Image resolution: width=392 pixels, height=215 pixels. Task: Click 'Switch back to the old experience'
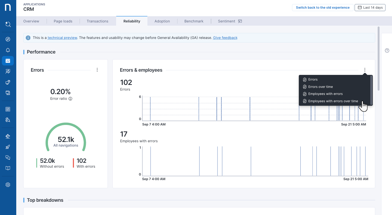tap(322, 8)
